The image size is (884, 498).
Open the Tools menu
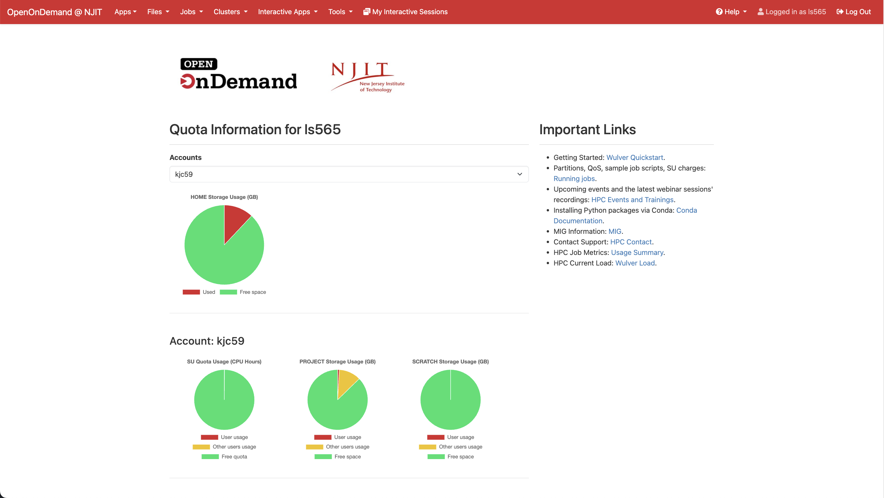(x=340, y=11)
